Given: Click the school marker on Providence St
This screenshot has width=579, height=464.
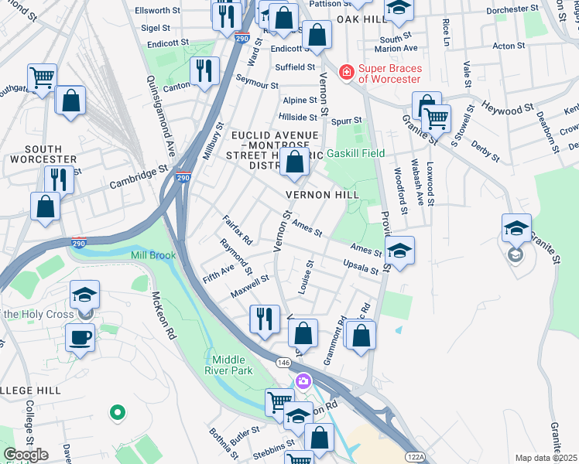Looking at the screenshot, I should [x=399, y=253].
